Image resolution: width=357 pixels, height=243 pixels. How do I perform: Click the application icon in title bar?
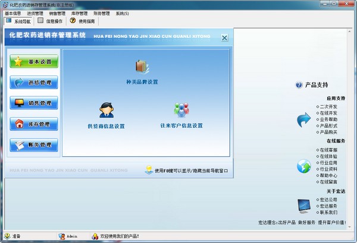(5, 5)
